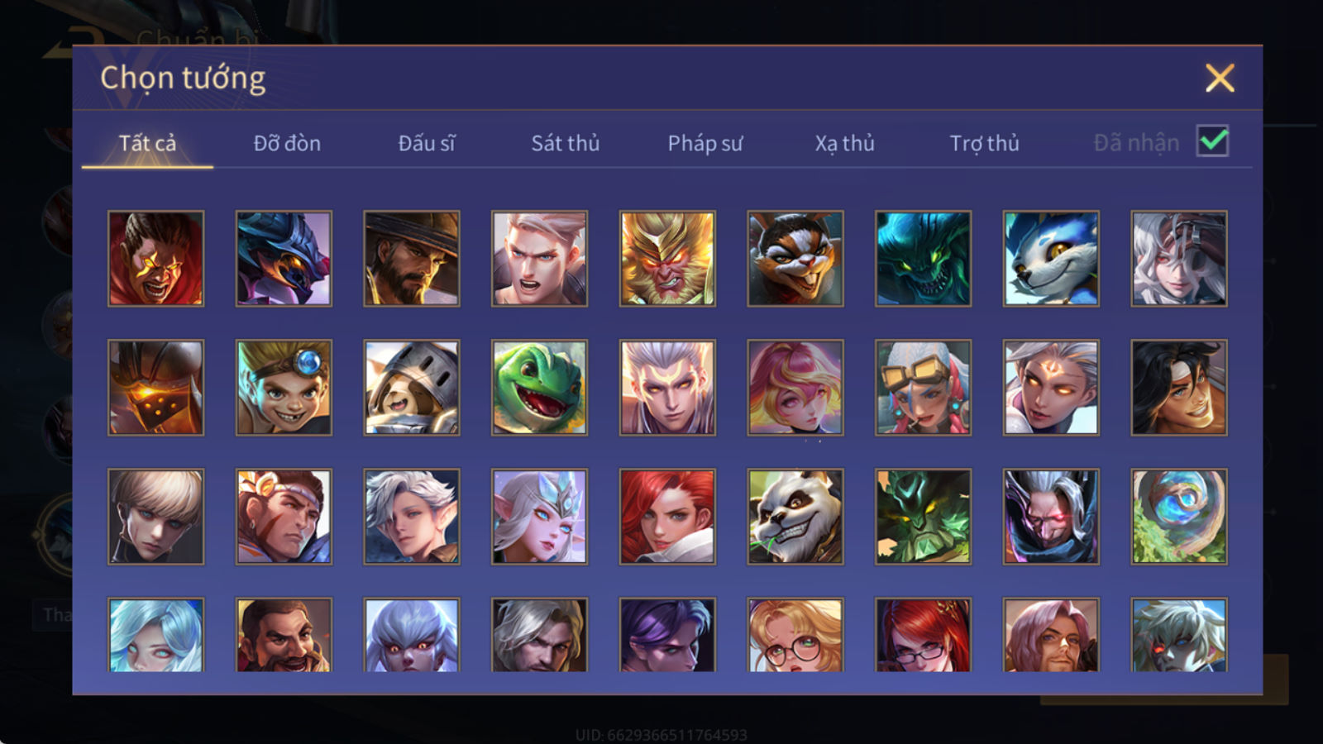The width and height of the screenshot is (1323, 744).
Task: Pick the goggles and pink-haired hero
Action: point(924,388)
